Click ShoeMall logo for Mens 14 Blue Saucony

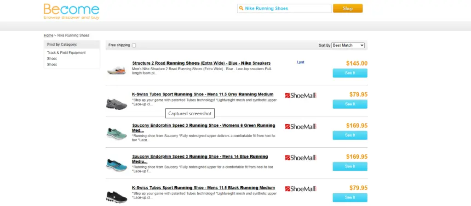[x=301, y=158]
